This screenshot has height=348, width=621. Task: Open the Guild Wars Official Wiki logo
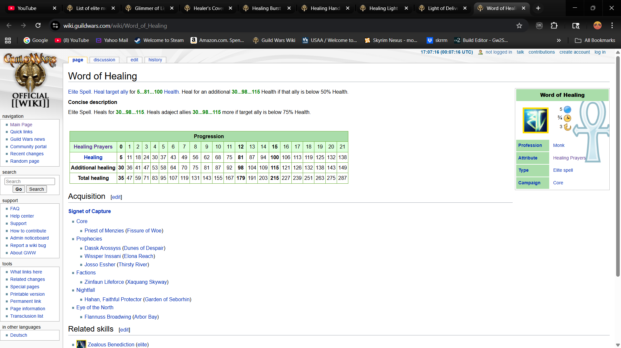(x=30, y=80)
